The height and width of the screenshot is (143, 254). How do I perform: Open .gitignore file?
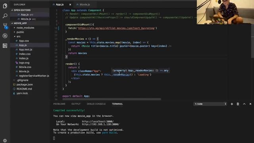coord(30,80)
